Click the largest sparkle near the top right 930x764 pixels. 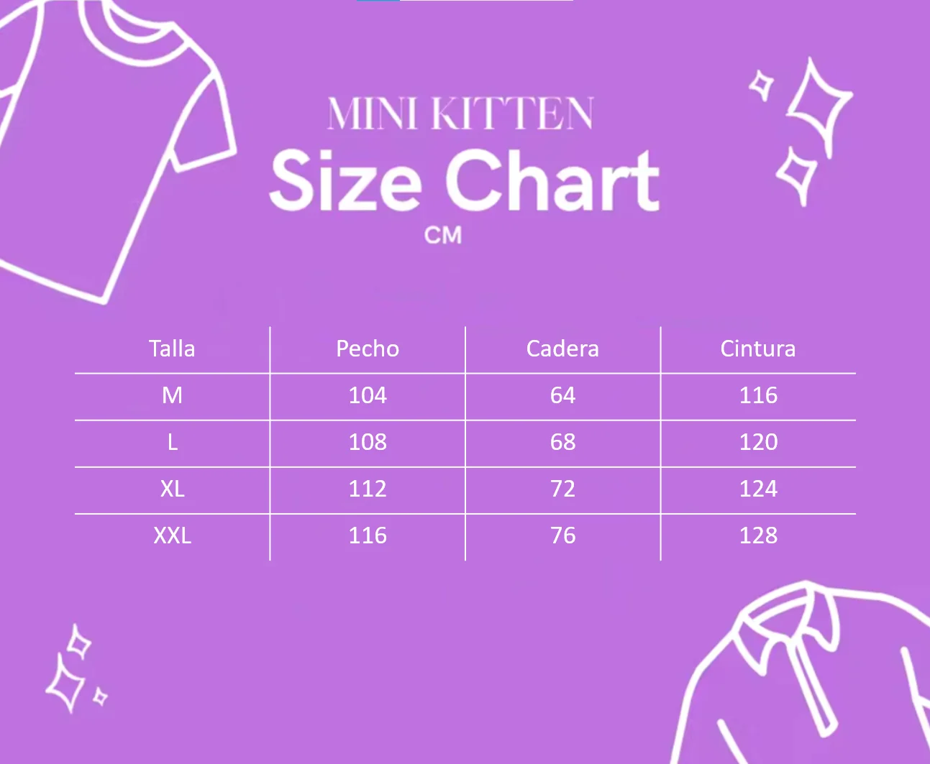[x=820, y=103]
